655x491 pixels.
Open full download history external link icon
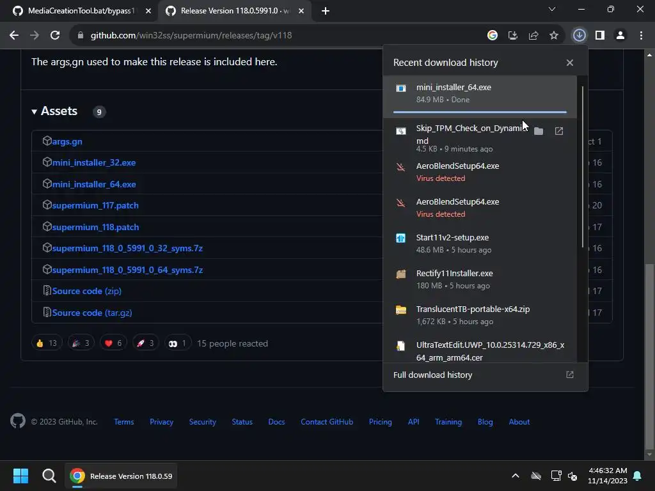click(x=570, y=375)
